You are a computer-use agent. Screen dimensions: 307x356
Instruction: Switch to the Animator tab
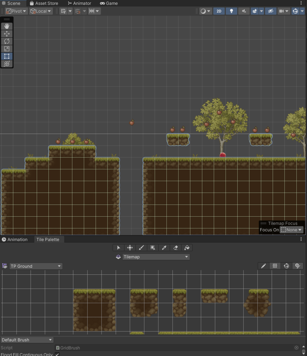(x=79, y=3)
